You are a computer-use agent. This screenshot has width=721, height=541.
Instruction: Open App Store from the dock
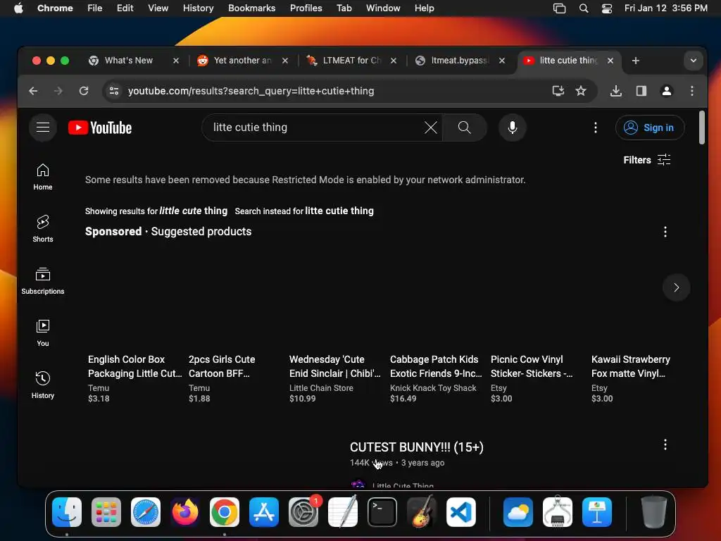(x=264, y=512)
